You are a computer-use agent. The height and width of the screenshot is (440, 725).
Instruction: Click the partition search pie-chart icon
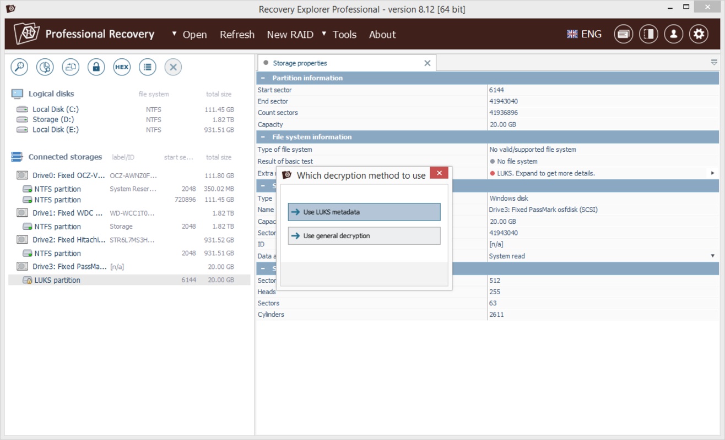[45, 67]
